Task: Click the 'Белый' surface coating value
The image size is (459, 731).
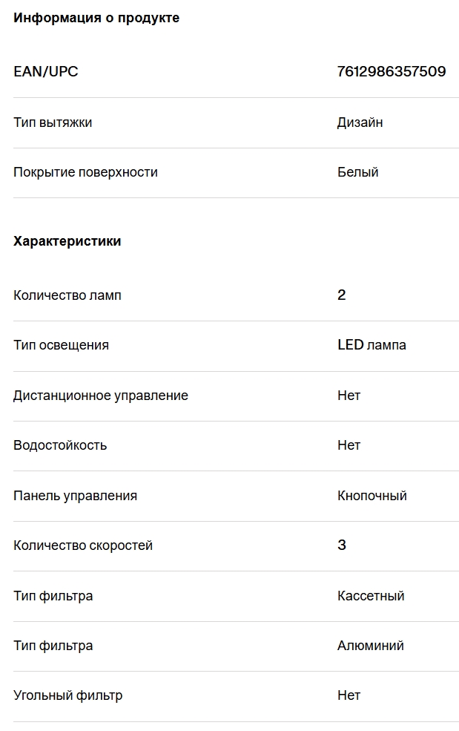Action: coord(358,172)
